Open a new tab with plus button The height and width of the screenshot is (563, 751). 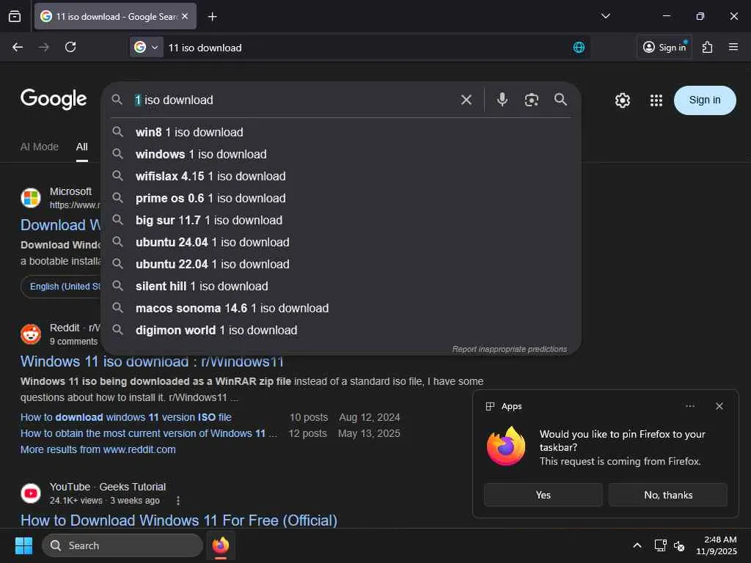[x=212, y=17]
